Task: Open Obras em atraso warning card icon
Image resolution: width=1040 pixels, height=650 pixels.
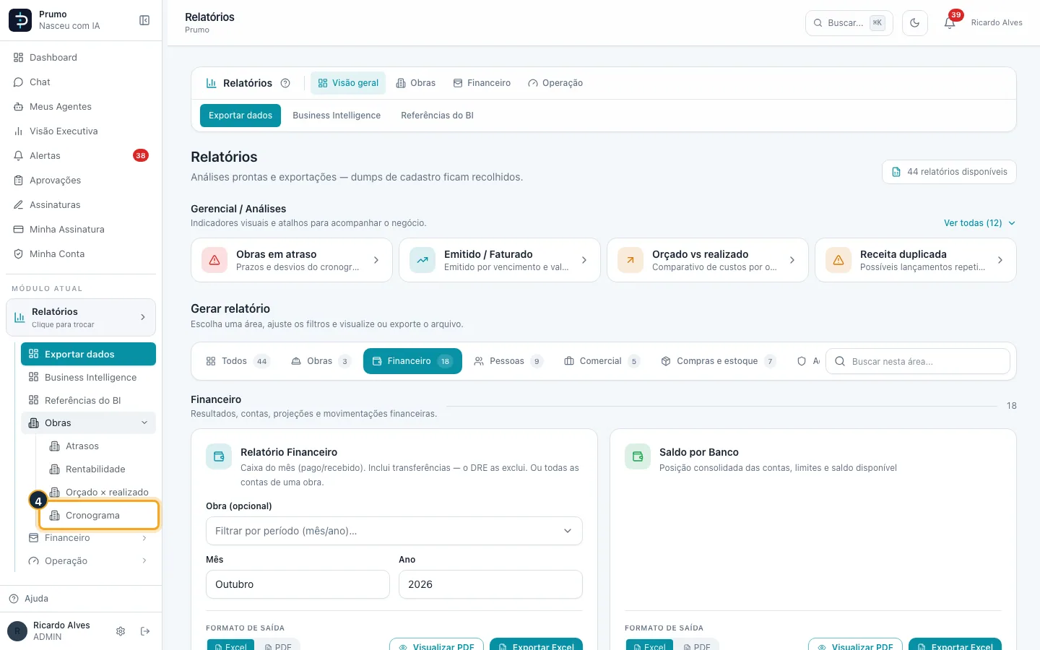Action: [214, 260]
